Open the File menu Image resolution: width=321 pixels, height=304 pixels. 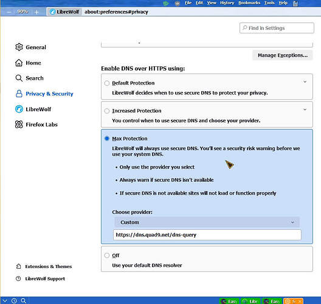click(188, 3)
